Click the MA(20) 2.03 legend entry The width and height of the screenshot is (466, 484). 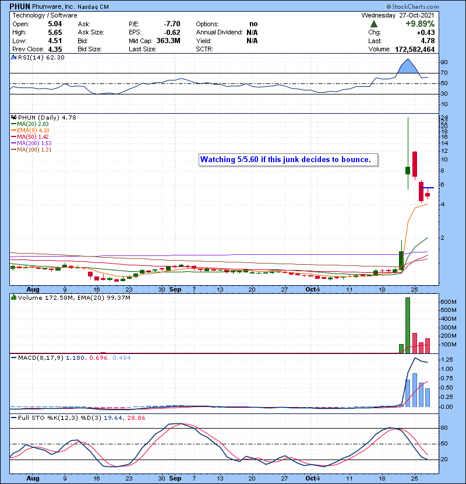point(30,124)
